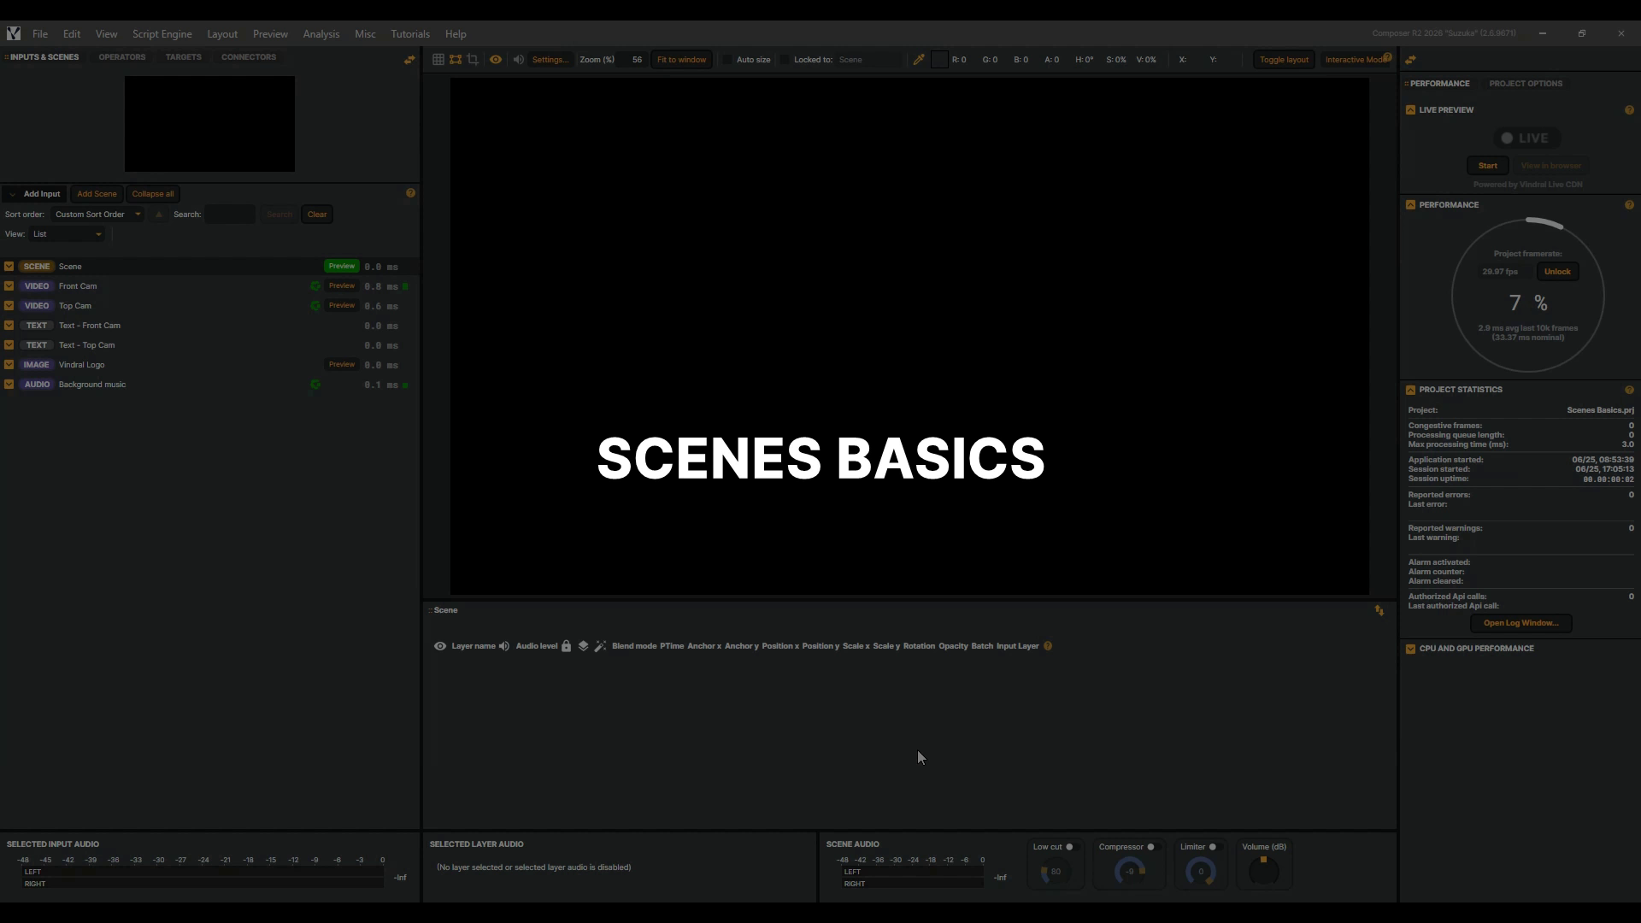This screenshot has height=923, width=1641.
Task: Click the Add Scene button
Action: (97, 194)
